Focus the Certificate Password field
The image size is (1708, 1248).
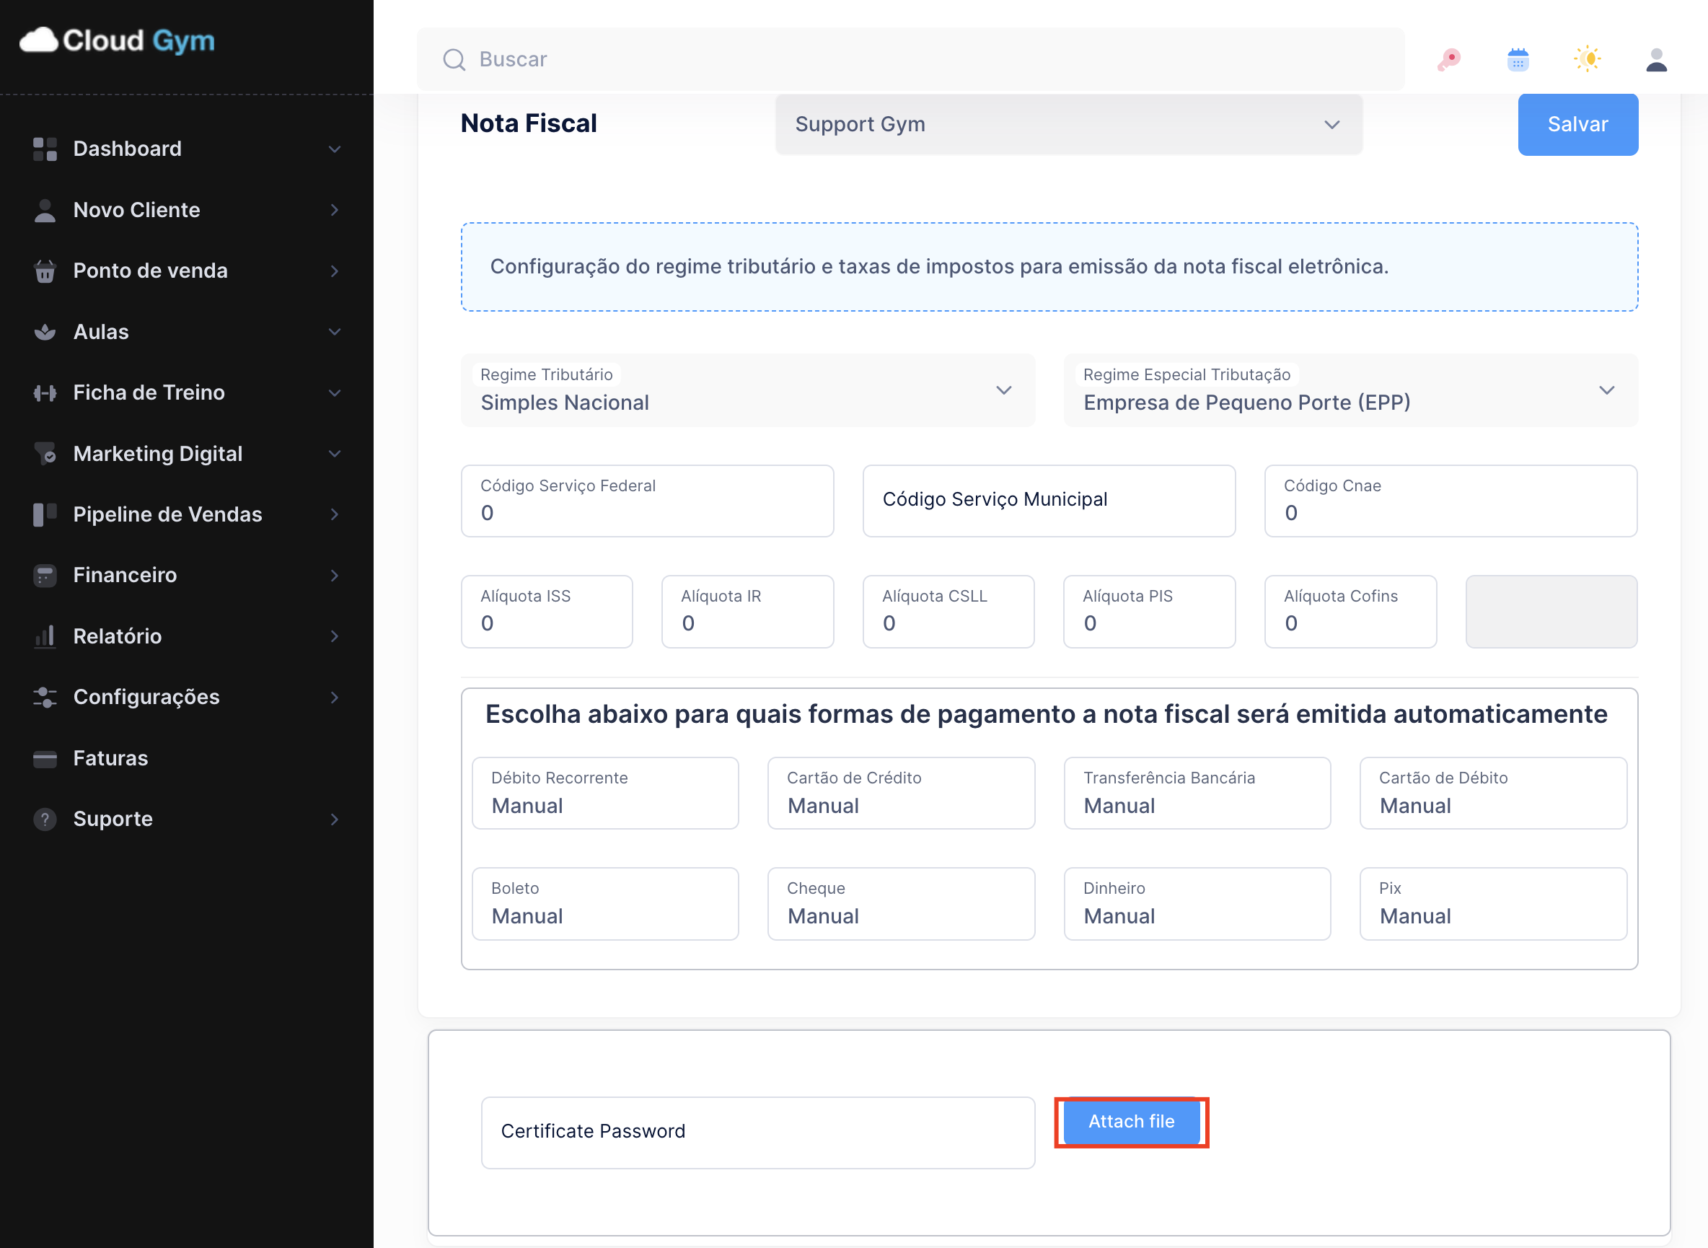(757, 1132)
